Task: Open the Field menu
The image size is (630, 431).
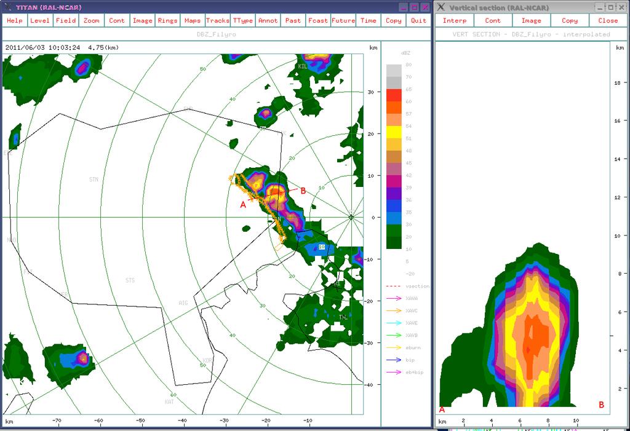Action: (65, 20)
